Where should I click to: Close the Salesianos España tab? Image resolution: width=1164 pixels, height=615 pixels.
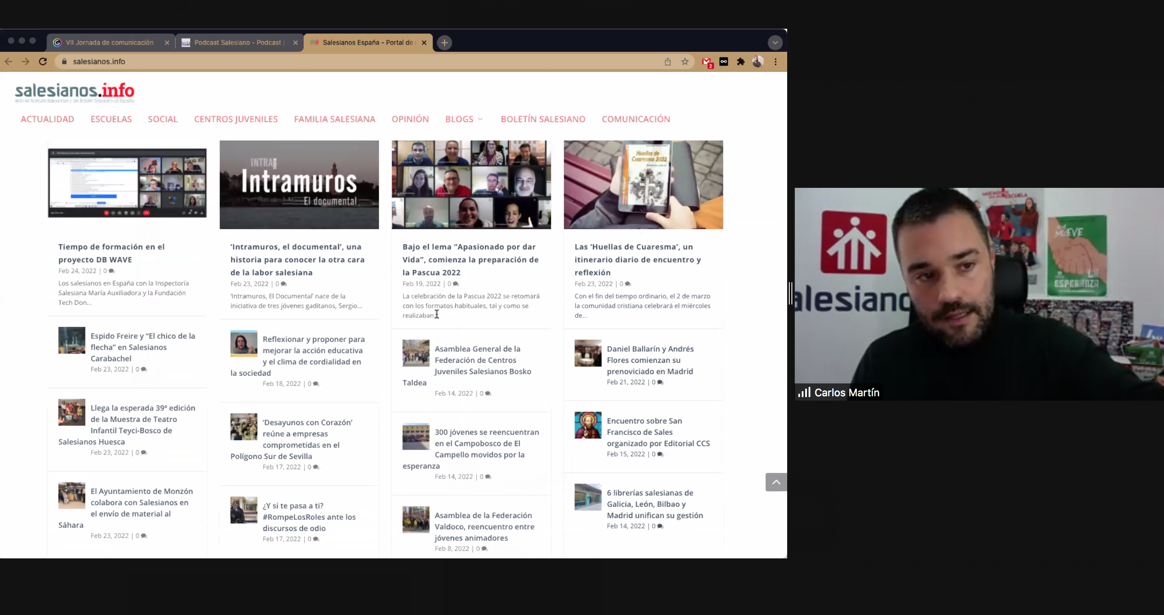pos(424,42)
